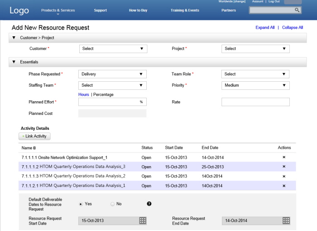Open the Phase Requested dropdown
The height and width of the screenshot is (231, 317).
112,74
